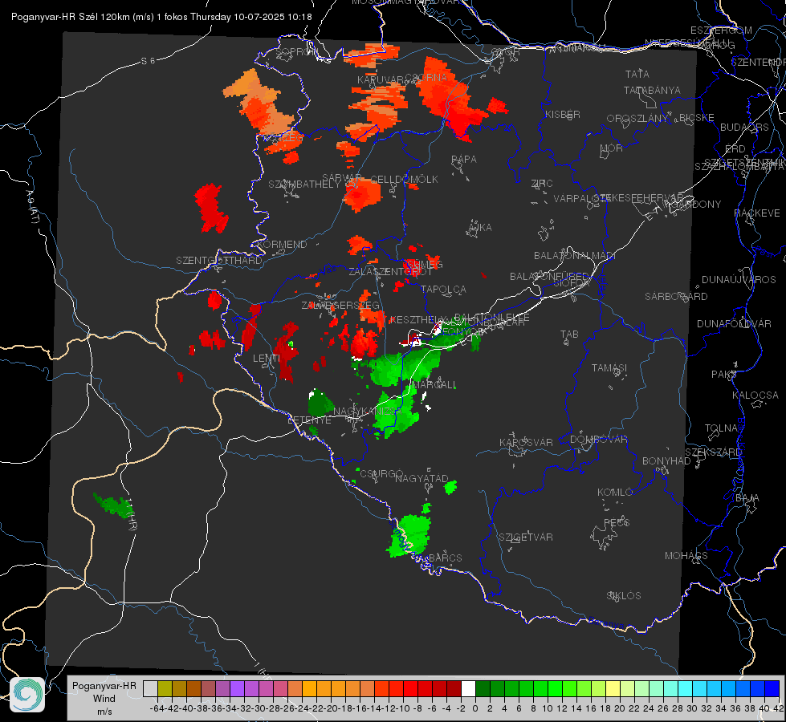Image resolution: width=786 pixels, height=722 pixels.
Task: Select the pale yellow swatch above 18-20 in legend
Action: (613, 688)
